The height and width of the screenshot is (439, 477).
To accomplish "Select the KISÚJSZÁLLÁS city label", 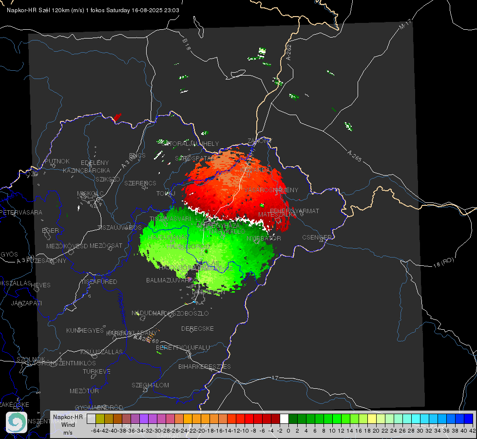I will (101, 352).
